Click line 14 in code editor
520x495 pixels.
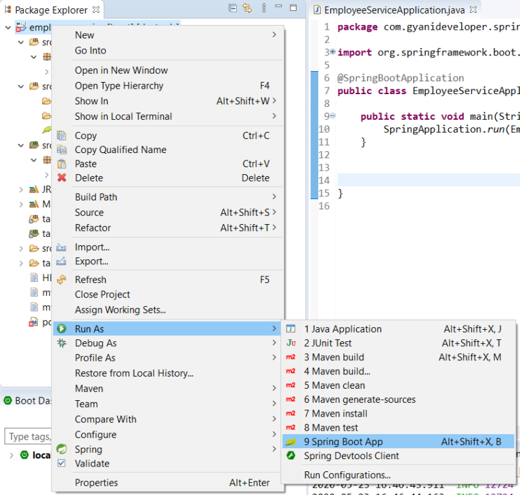[429, 180]
